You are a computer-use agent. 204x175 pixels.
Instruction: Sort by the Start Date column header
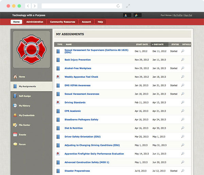point(142,44)
